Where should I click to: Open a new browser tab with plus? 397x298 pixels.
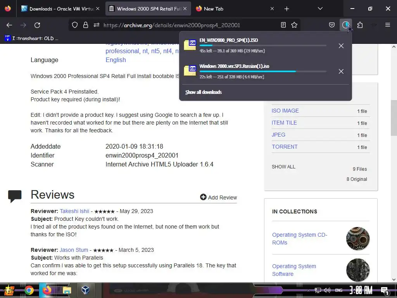[287, 9]
